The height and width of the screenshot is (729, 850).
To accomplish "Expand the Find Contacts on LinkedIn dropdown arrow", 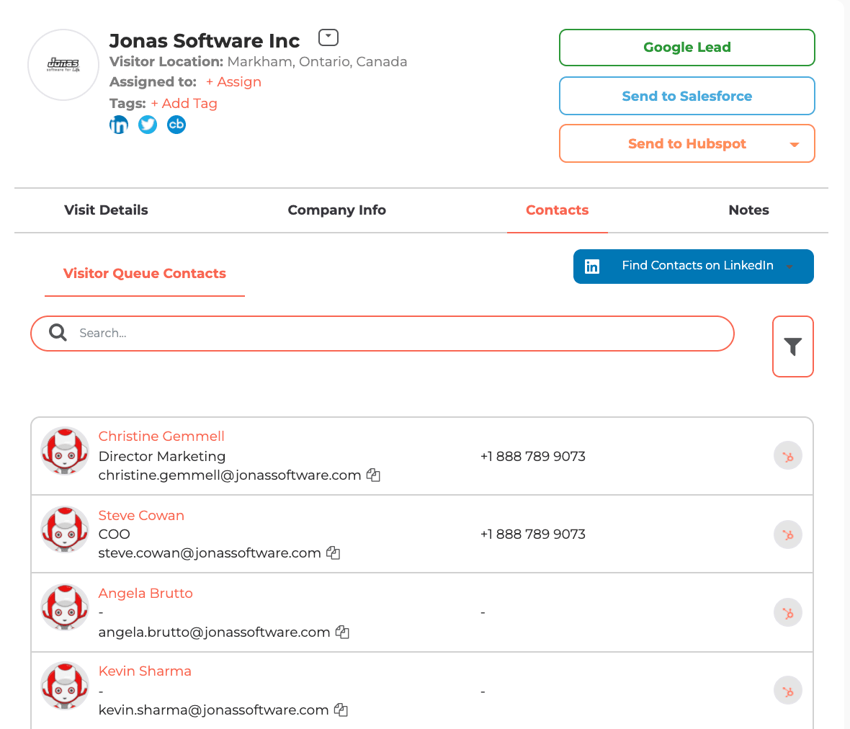I will (x=789, y=267).
